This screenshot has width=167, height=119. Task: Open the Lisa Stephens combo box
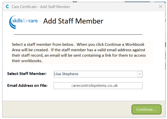[98, 74]
